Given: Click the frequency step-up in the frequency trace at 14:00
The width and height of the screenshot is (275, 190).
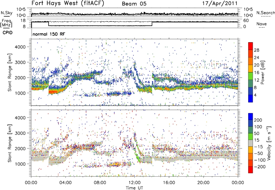Looking at the screenshot, I should coord(152,24).
